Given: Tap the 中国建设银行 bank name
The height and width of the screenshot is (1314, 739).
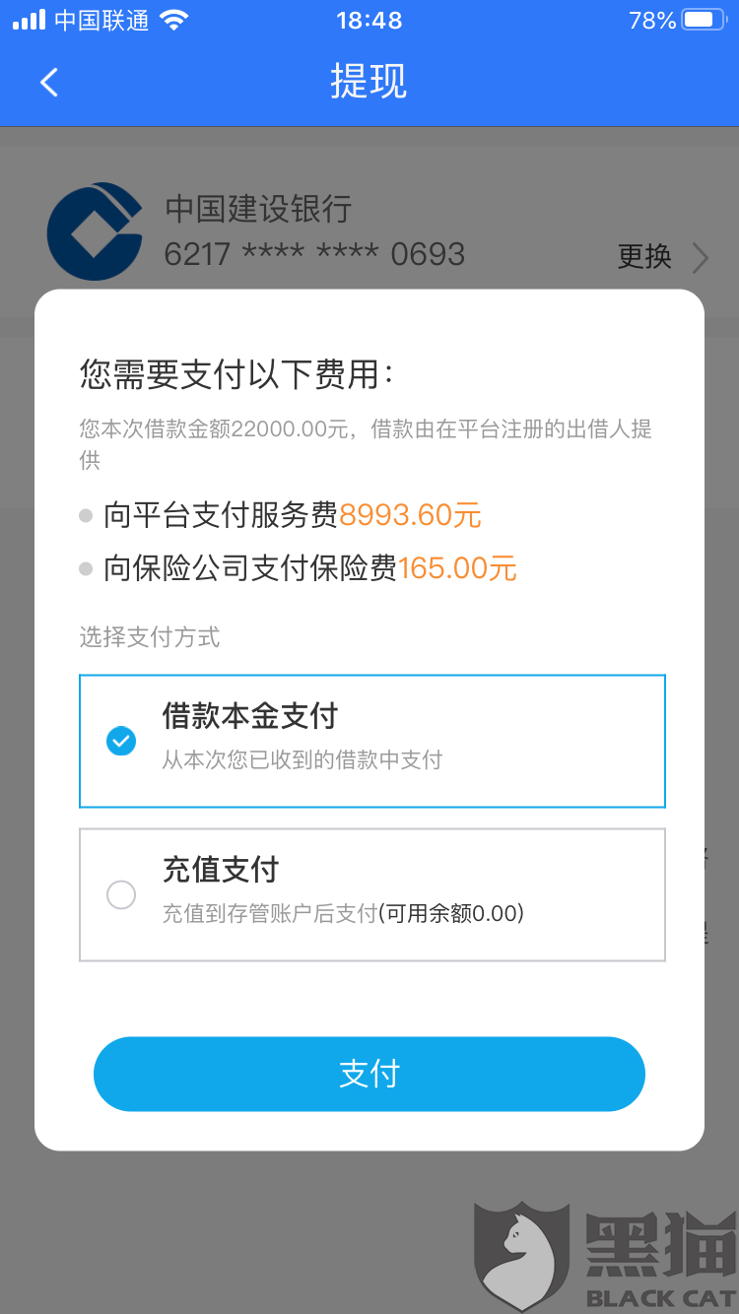Looking at the screenshot, I should (258, 209).
